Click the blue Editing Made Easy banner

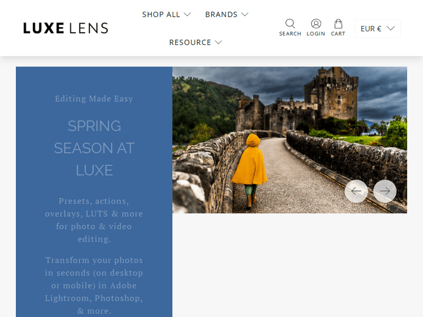(x=94, y=192)
